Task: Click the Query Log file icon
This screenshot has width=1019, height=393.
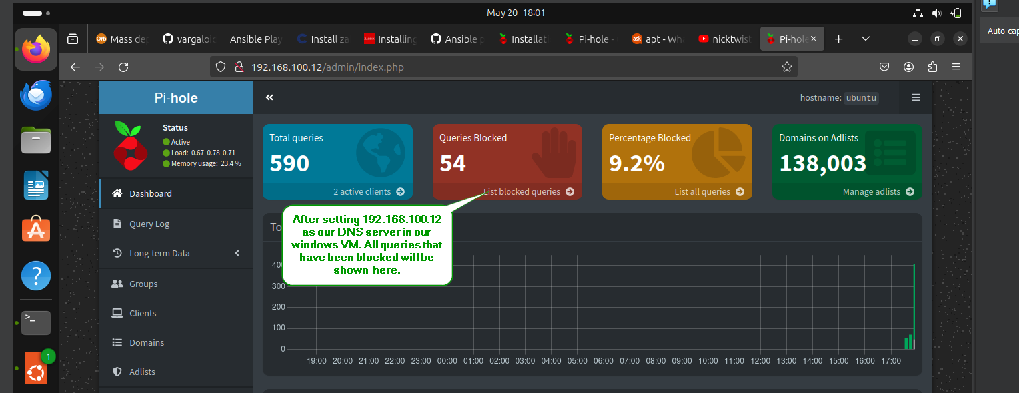Action: (x=117, y=224)
